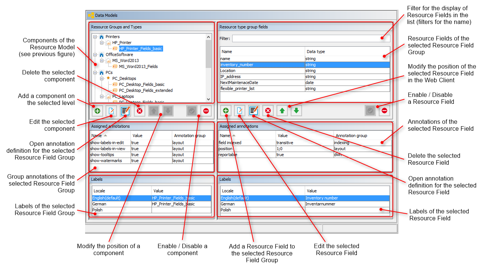This screenshot has height=270, width=483.
Task: Move the selected component up
Action: 154,111
